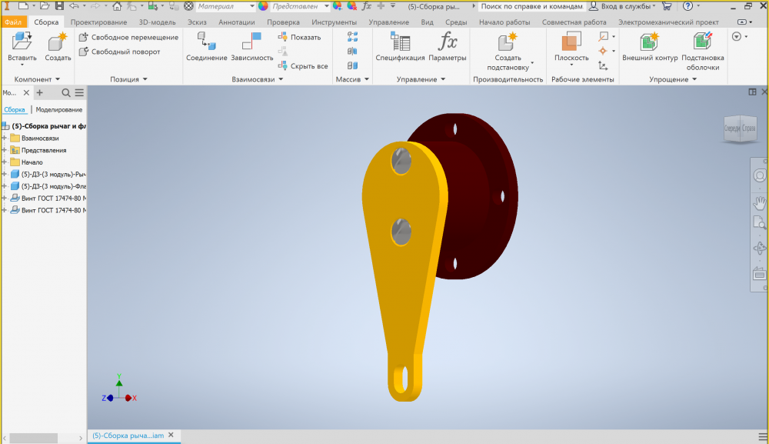Switch browser to Моделирование view
Screen dimensions: 769x444
pos(59,109)
